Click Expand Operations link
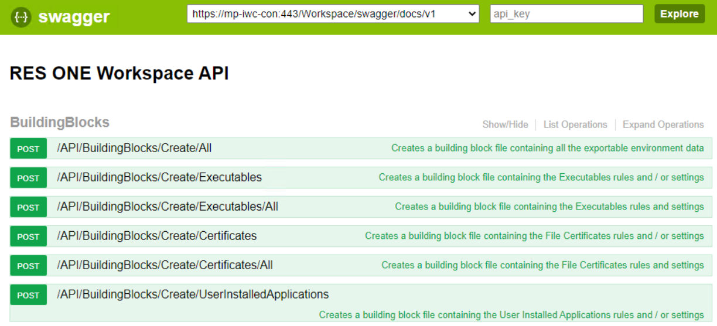This screenshot has width=717, height=326. pos(663,125)
